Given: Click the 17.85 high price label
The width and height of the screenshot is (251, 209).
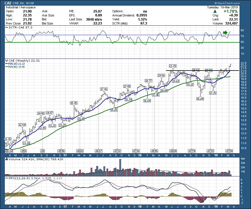Looking at the screenshot, I should (127, 86).
